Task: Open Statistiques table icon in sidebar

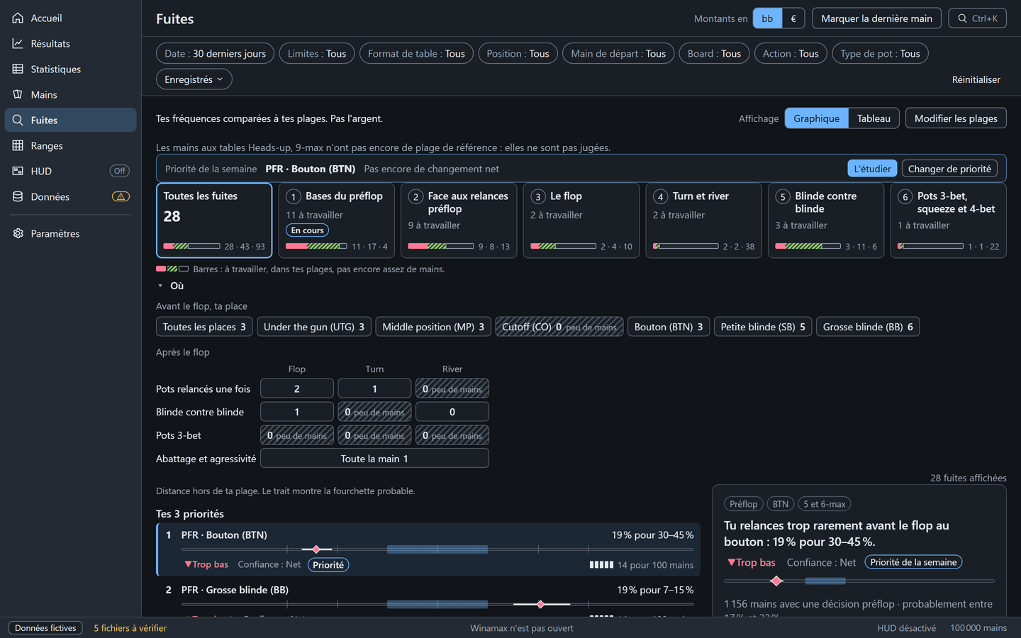Action: pos(18,69)
